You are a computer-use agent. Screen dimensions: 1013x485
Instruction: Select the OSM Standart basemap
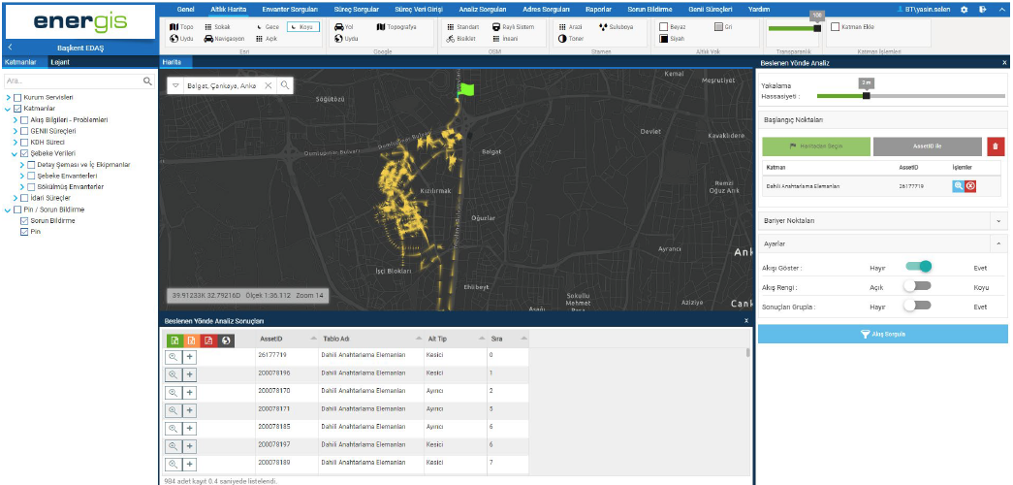[x=462, y=27]
